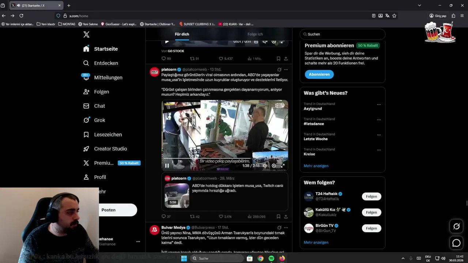468x263 pixels.
Task: Like the platcorn post with 2.174 likes
Action: 225,217
